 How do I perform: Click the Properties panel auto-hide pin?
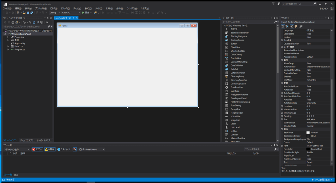[328, 18]
